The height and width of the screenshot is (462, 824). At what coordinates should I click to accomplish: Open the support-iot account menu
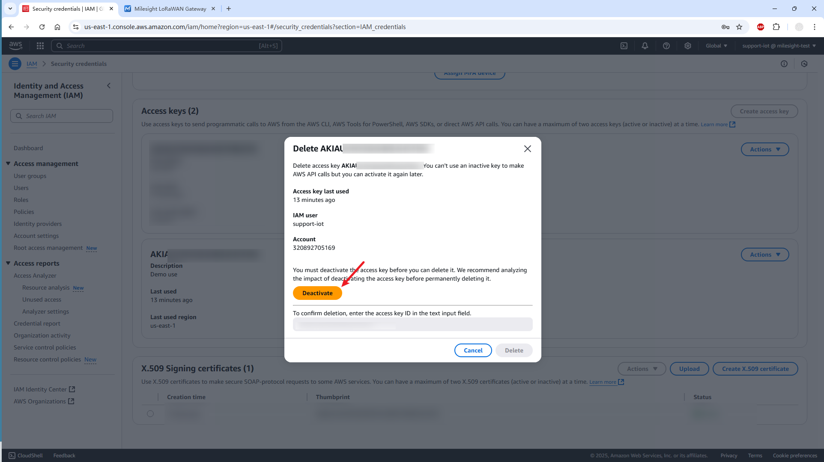tap(779, 46)
